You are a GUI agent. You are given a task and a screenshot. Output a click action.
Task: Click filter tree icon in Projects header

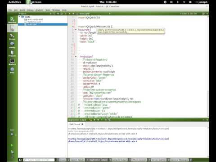pos(54,13)
